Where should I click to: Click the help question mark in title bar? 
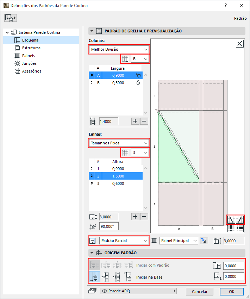pyautogui.click(x=226, y=5)
